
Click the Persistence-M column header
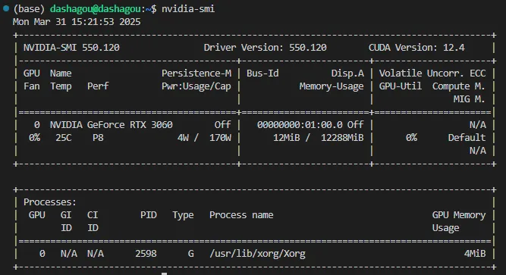click(x=196, y=73)
